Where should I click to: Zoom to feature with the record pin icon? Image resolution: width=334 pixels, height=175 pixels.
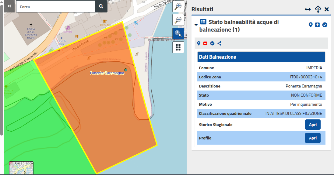[199, 43]
